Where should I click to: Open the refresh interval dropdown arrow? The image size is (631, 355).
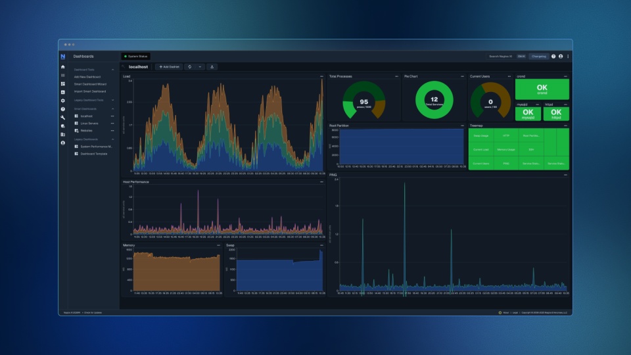[x=200, y=67]
